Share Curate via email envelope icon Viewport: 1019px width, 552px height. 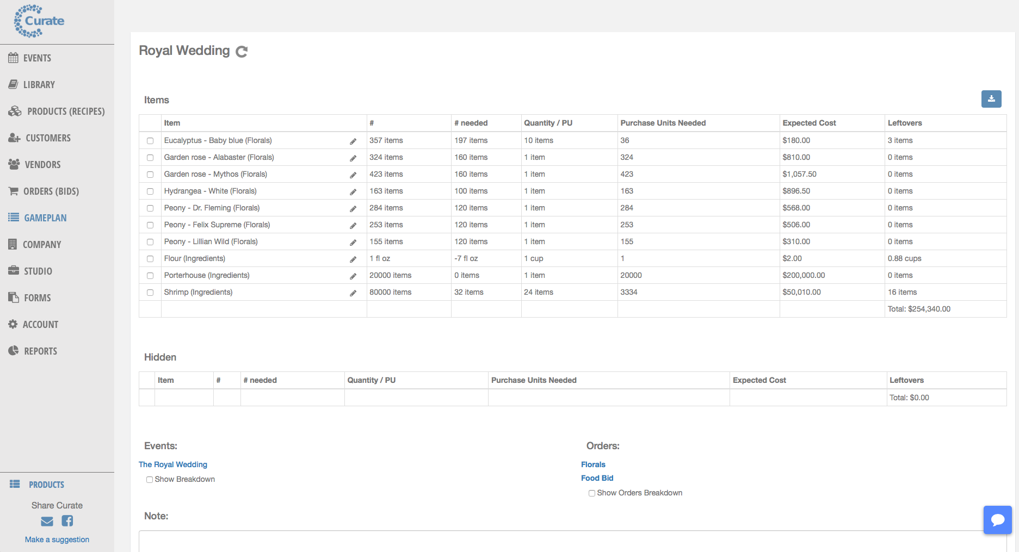[x=47, y=522]
